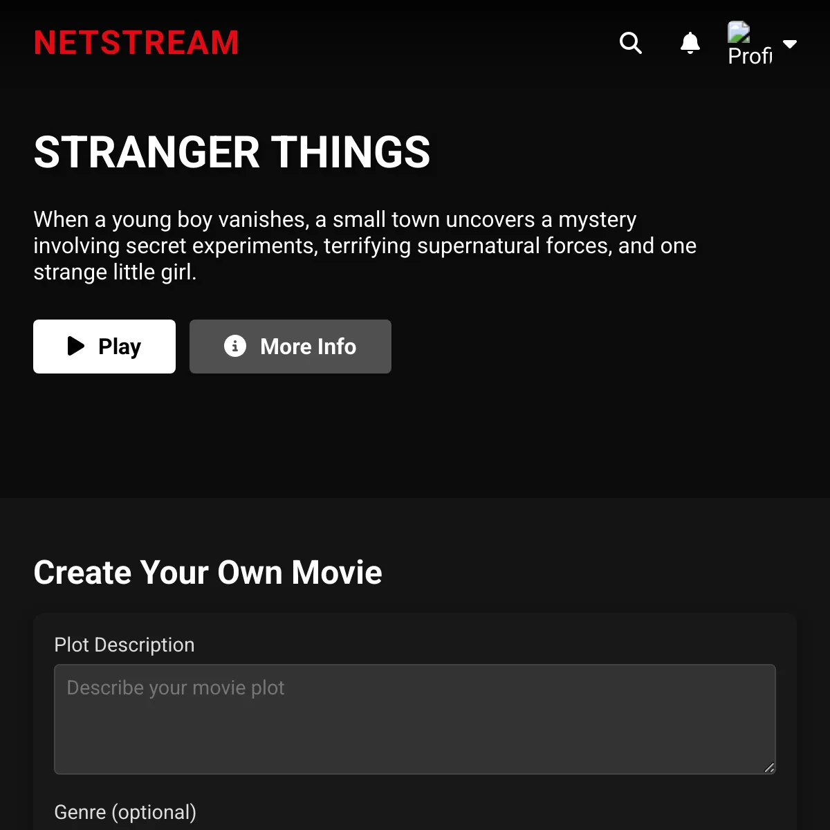The image size is (830, 830).
Task: Click the Plot Description field label
Action: click(124, 645)
